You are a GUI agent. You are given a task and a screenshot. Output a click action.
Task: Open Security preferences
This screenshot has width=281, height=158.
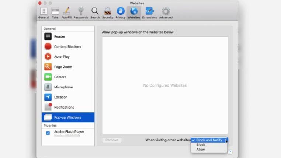107,13
